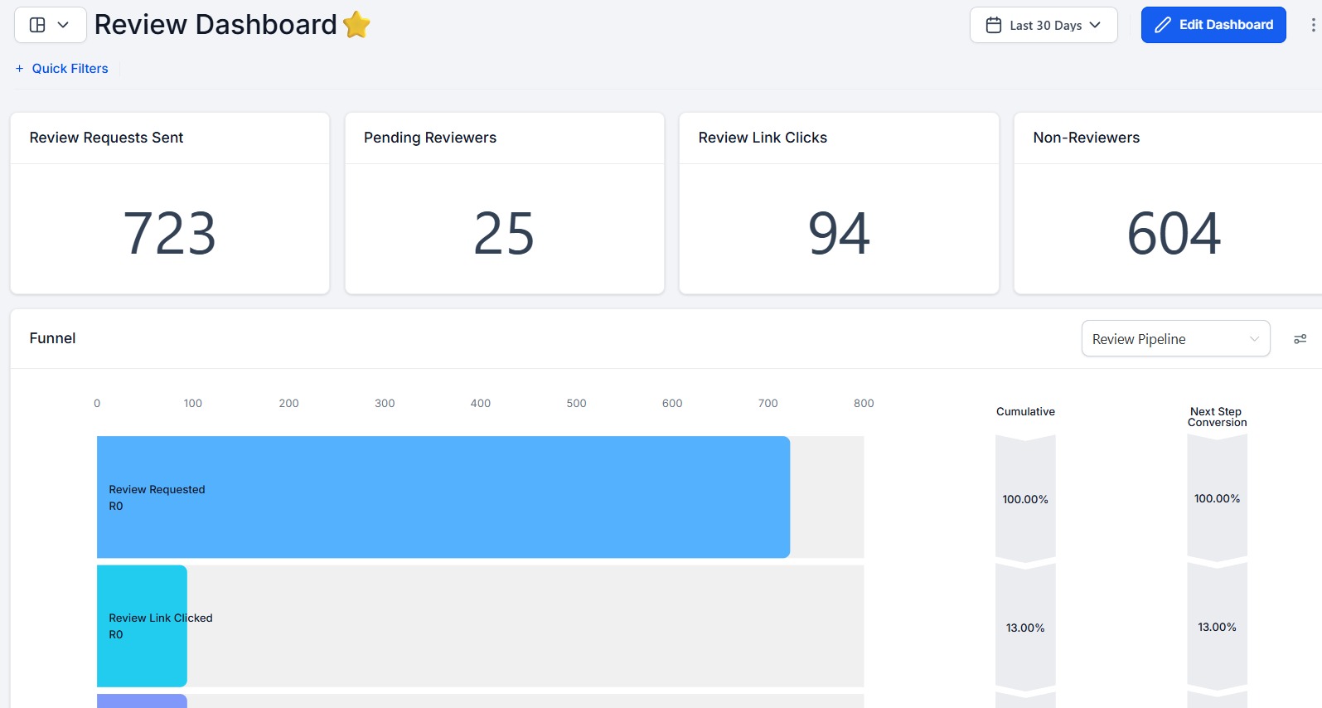Screen dimensions: 1322x708
Task: Open the Review Pipeline dropdown
Action: coord(1175,339)
